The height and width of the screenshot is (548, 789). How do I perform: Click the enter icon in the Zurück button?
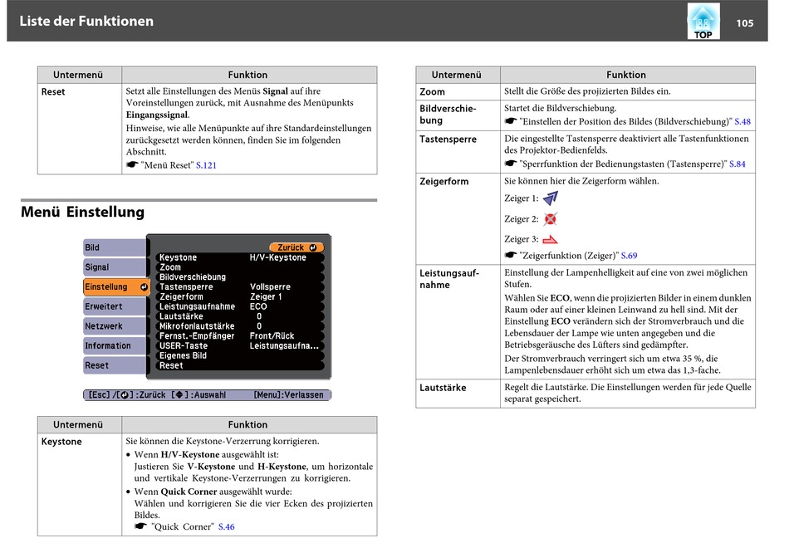tap(313, 247)
